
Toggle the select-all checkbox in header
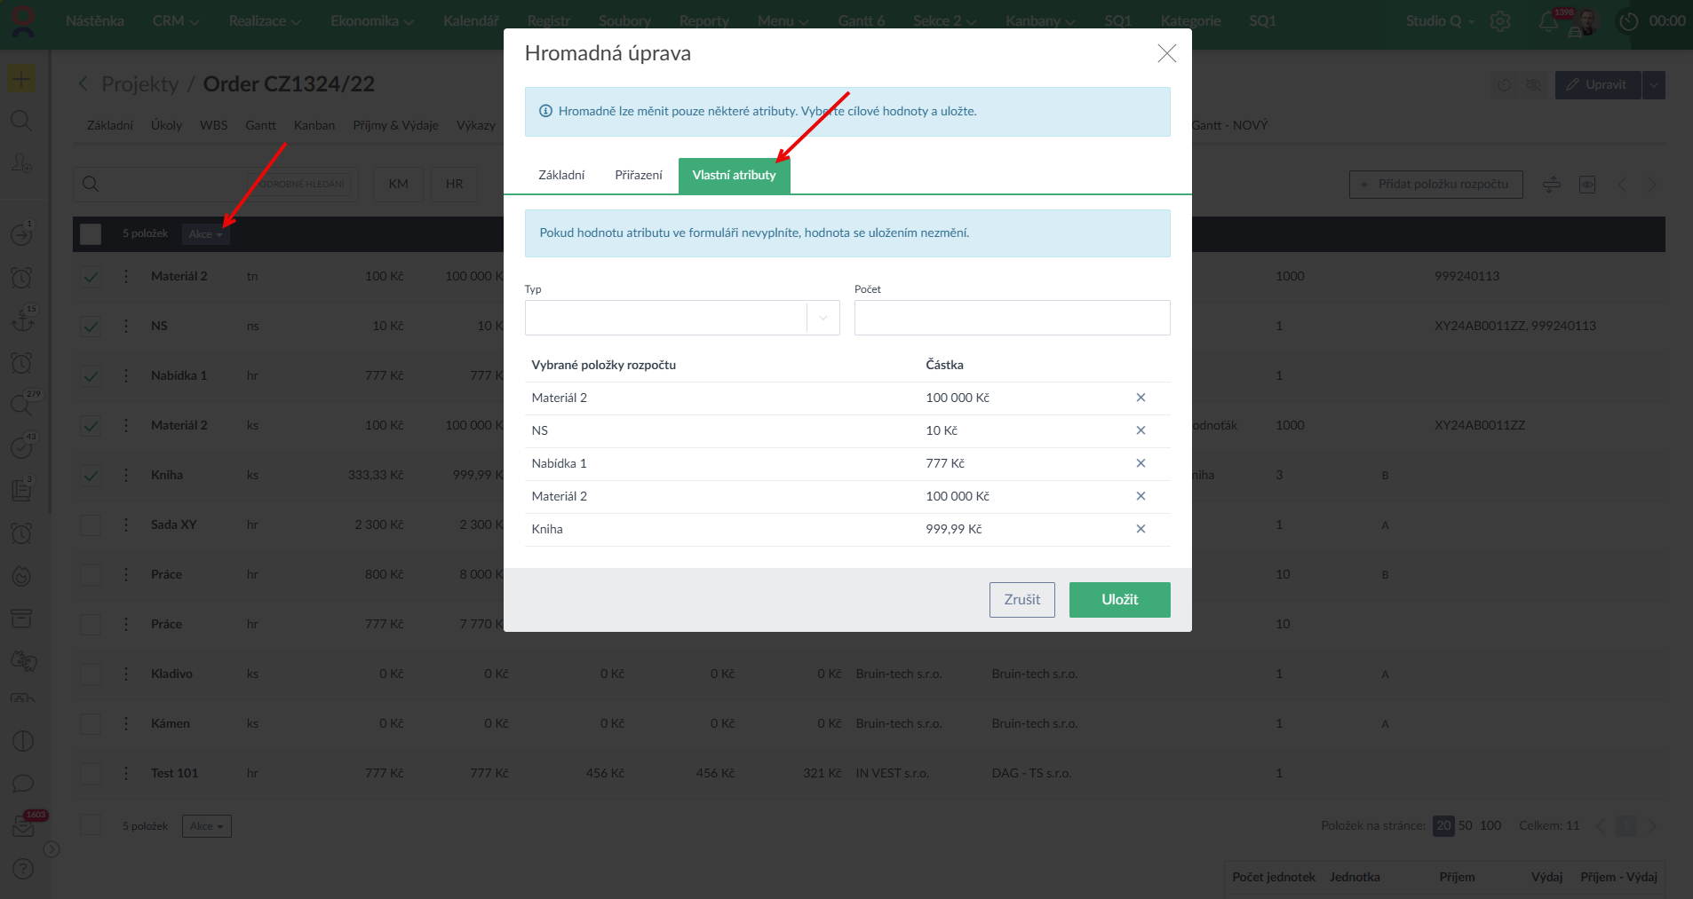tap(91, 234)
